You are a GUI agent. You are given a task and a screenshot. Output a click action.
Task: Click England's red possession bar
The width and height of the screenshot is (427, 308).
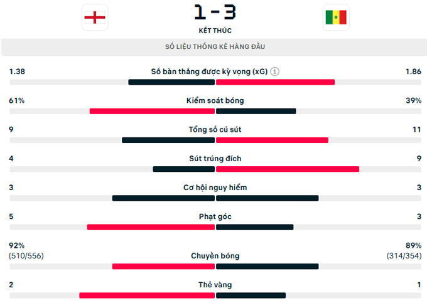pyautogui.click(x=152, y=111)
